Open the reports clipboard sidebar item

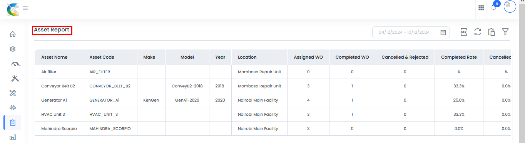(13, 123)
